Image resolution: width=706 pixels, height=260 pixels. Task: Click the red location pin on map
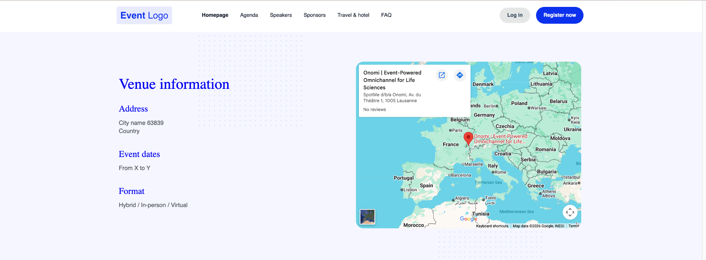468,138
